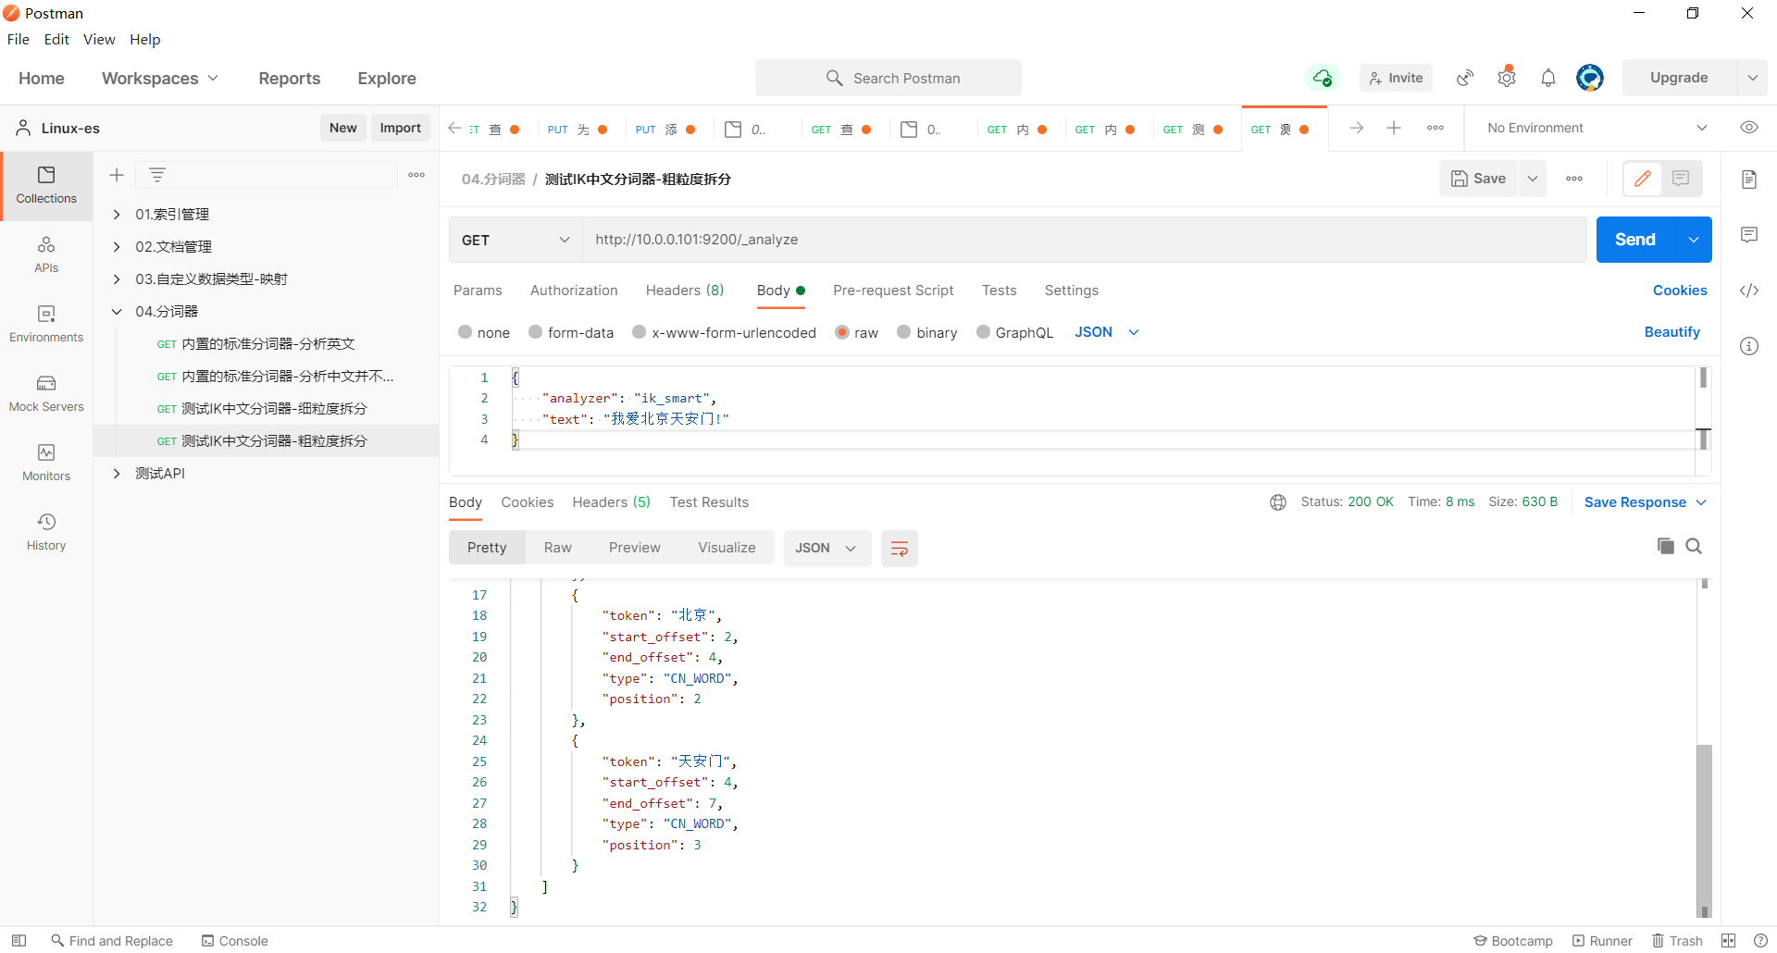
Task: Open the APIs sidebar panel
Action: 46,255
